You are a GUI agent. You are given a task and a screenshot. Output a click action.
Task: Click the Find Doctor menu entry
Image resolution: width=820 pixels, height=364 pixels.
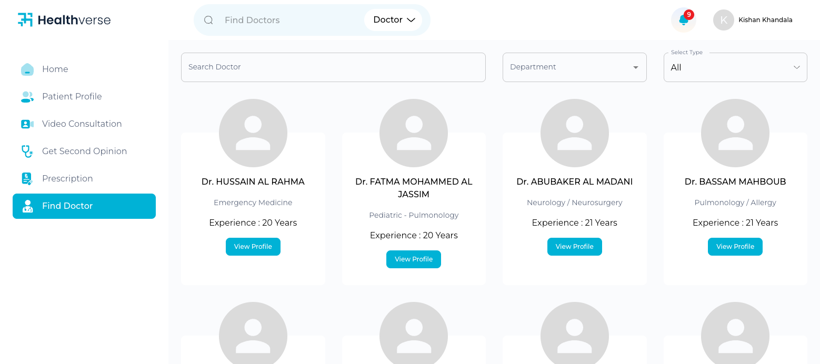tap(67, 206)
